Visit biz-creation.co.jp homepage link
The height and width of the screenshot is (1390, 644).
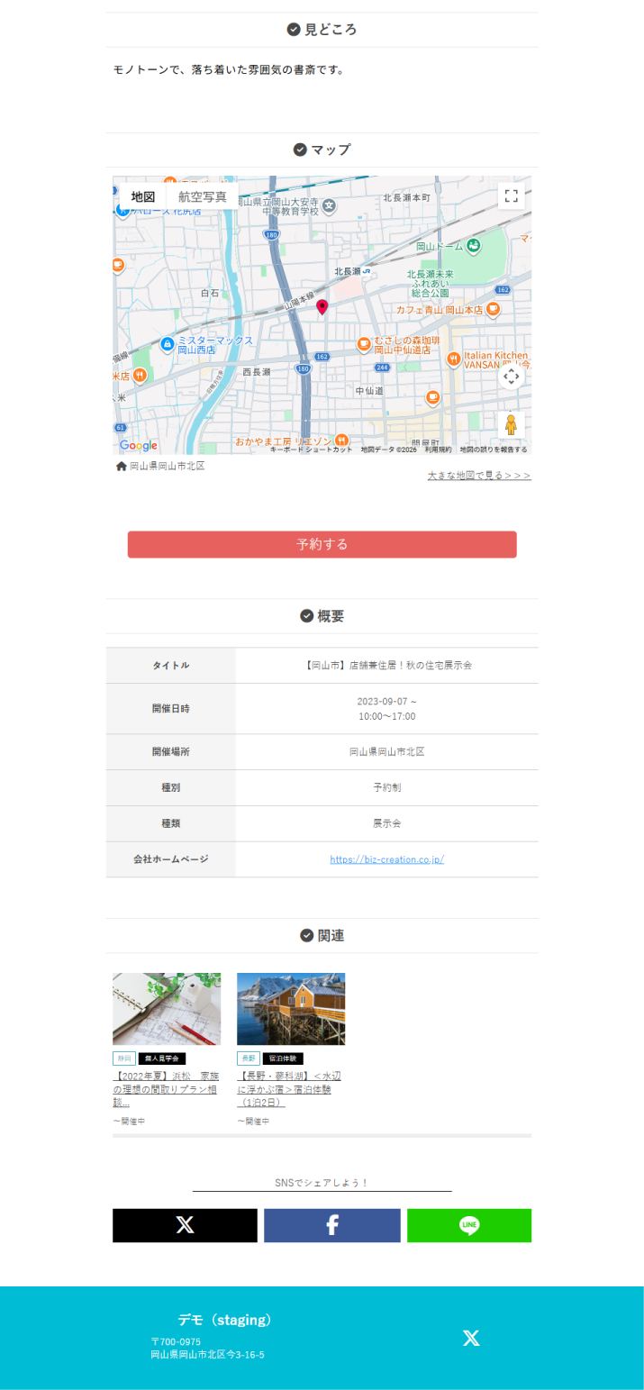(386, 859)
